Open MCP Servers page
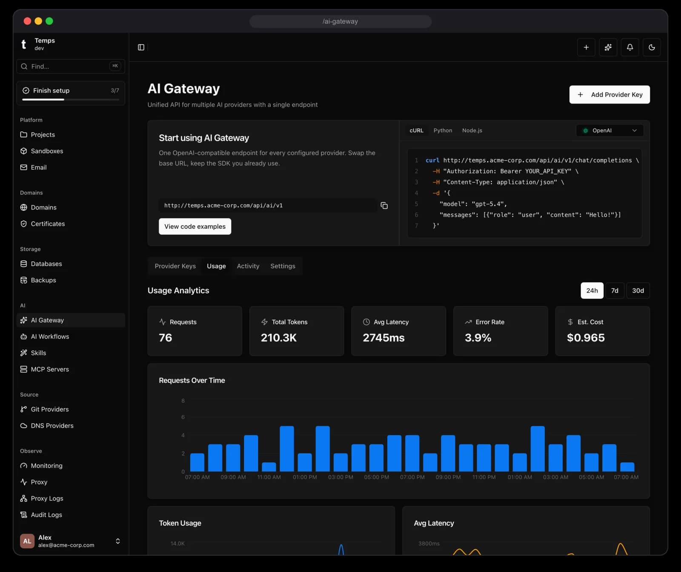Viewport: 681px width, 572px height. pyautogui.click(x=71, y=369)
